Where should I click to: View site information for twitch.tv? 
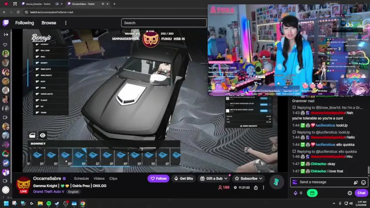[26, 12]
